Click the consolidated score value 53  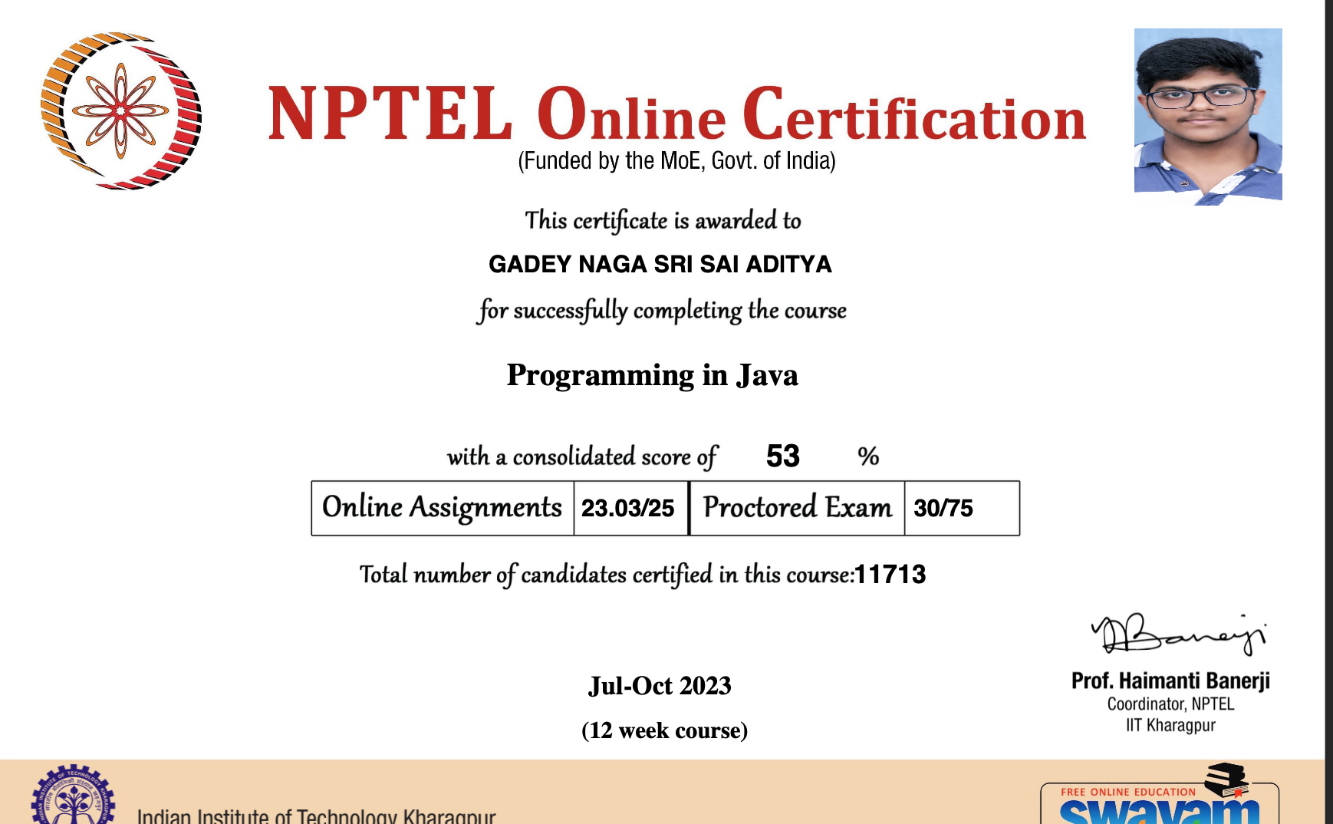coord(783,456)
